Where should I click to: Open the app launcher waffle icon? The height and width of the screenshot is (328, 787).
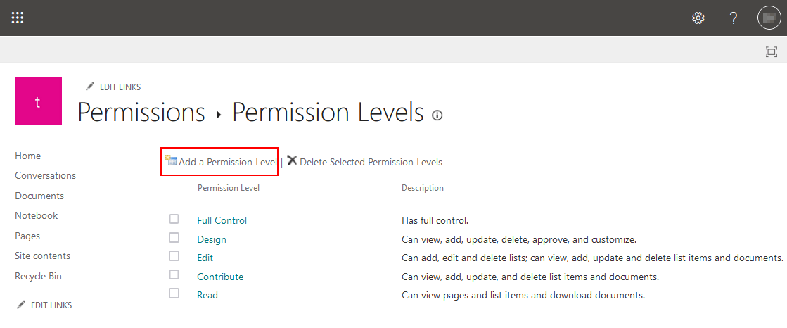[x=18, y=18]
